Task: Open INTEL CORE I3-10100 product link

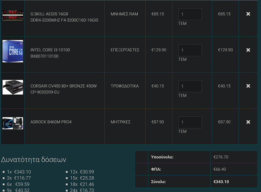Action: click(x=50, y=53)
